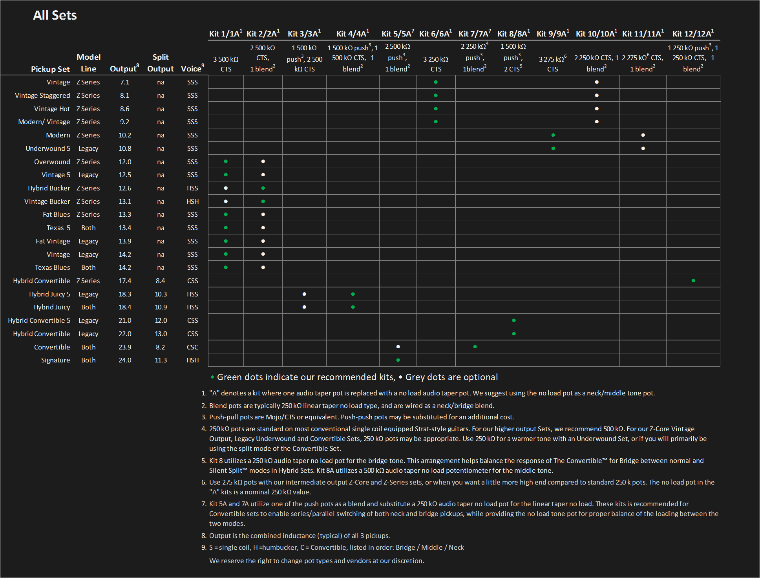Screen dimensions: 760x578
Task: Click the green dot for Hybrid Convertible Z Series under Kit 12/12A
Action: (693, 281)
